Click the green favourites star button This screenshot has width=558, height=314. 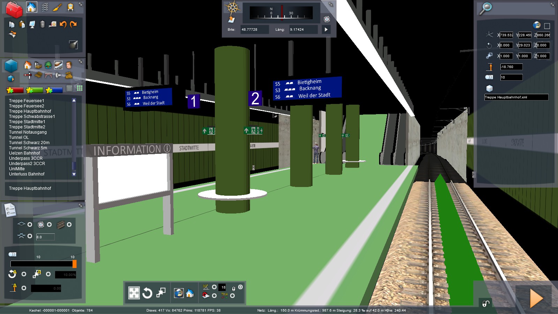coord(35,90)
